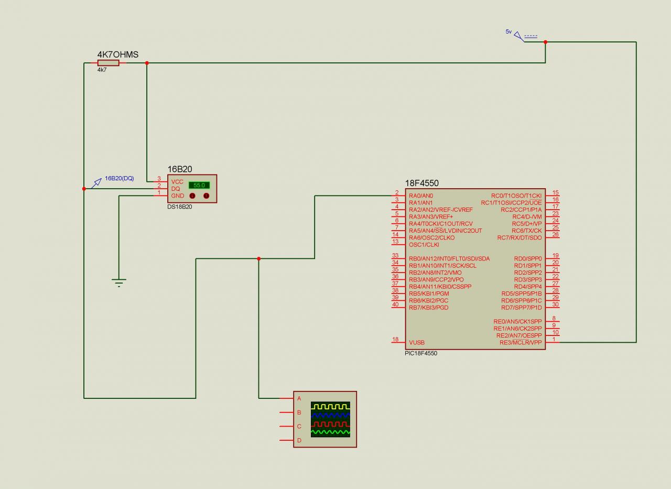Click the 4k7 resistor value text

tap(102, 69)
